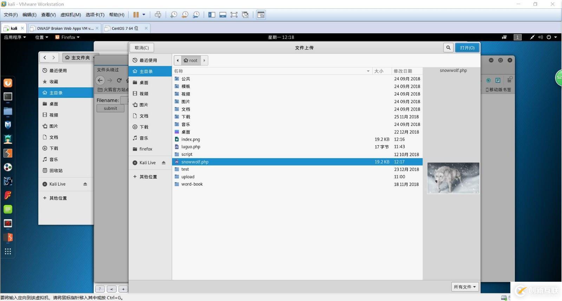The width and height of the screenshot is (562, 301).
Task: Open the VMware 查看(V) menu
Action: click(x=48, y=15)
